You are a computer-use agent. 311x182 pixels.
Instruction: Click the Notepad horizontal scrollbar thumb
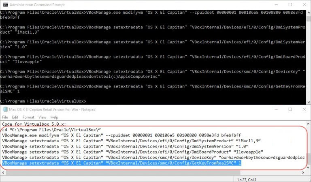(121, 172)
